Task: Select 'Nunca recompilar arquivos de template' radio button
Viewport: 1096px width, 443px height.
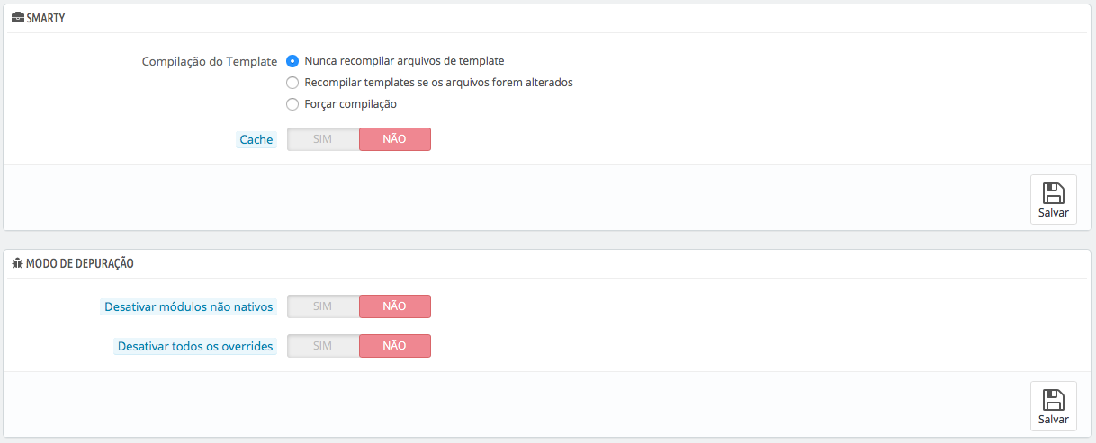Action: pyautogui.click(x=292, y=61)
